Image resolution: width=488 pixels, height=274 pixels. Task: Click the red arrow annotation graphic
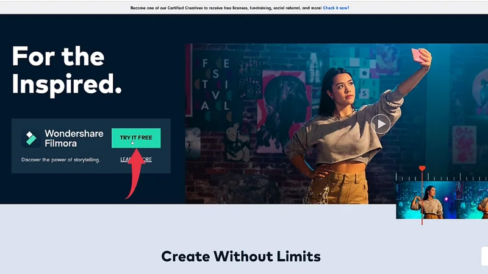tap(135, 174)
